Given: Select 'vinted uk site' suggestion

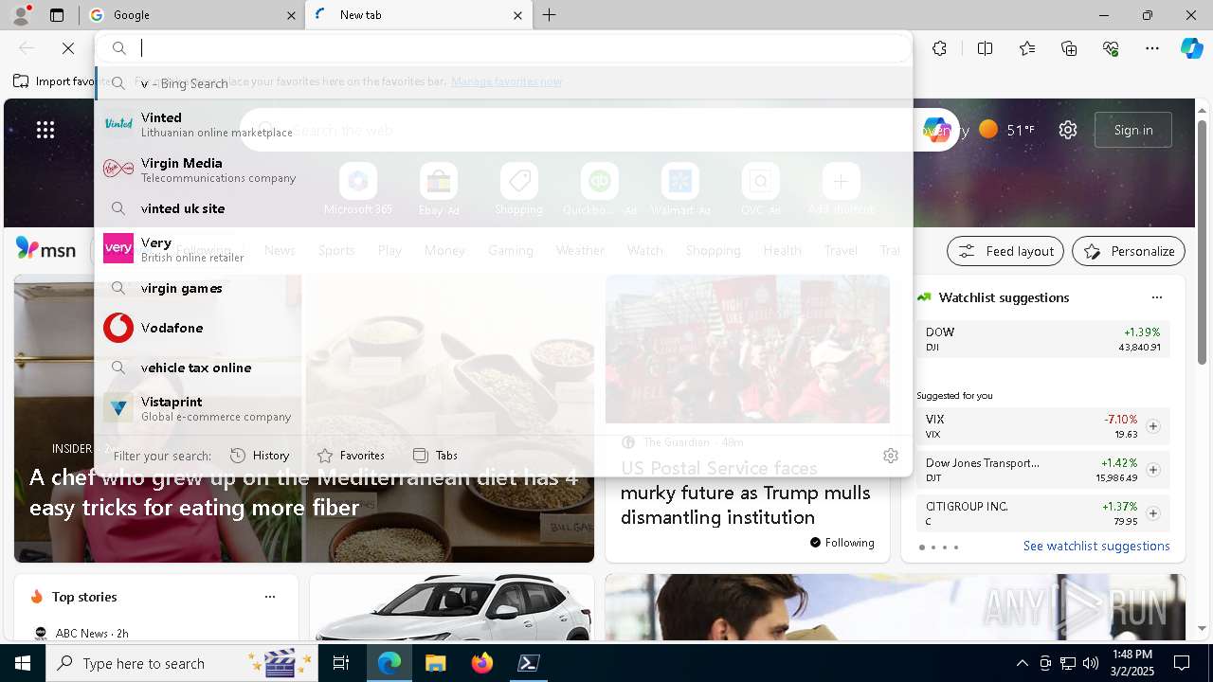Looking at the screenshot, I should [503, 208].
